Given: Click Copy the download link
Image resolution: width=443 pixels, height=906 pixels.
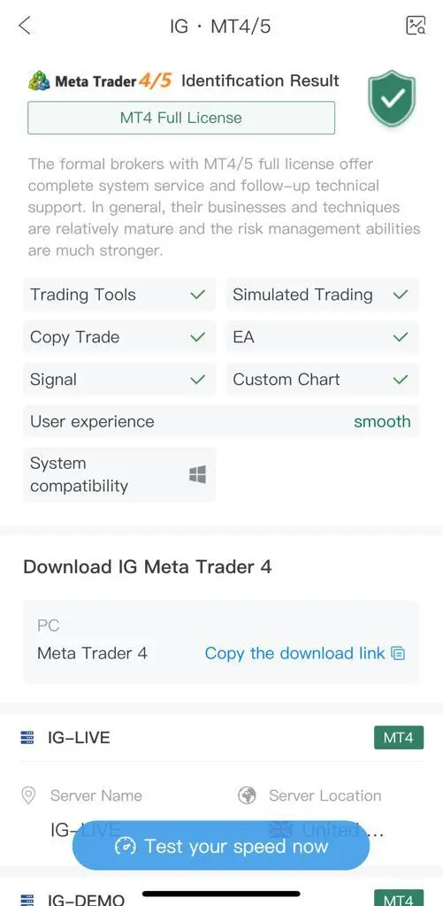Looking at the screenshot, I should 294,654.
